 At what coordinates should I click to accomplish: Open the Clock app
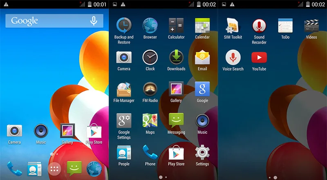point(150,57)
